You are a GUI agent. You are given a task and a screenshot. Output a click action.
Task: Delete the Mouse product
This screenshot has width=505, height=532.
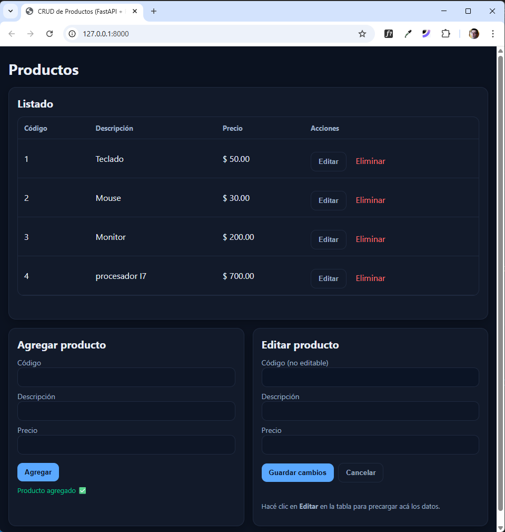coord(370,200)
